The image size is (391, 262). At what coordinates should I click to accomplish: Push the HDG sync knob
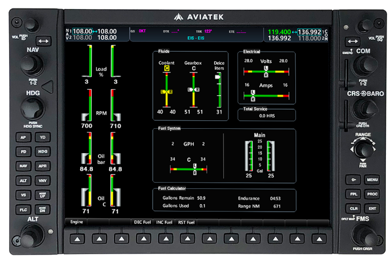pyautogui.click(x=32, y=108)
